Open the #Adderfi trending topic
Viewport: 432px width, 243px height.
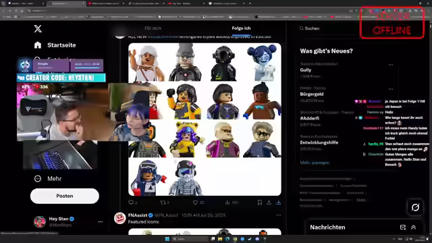(309, 118)
